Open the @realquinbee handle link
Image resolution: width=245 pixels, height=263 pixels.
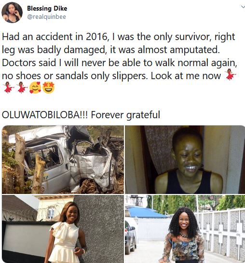47,17
